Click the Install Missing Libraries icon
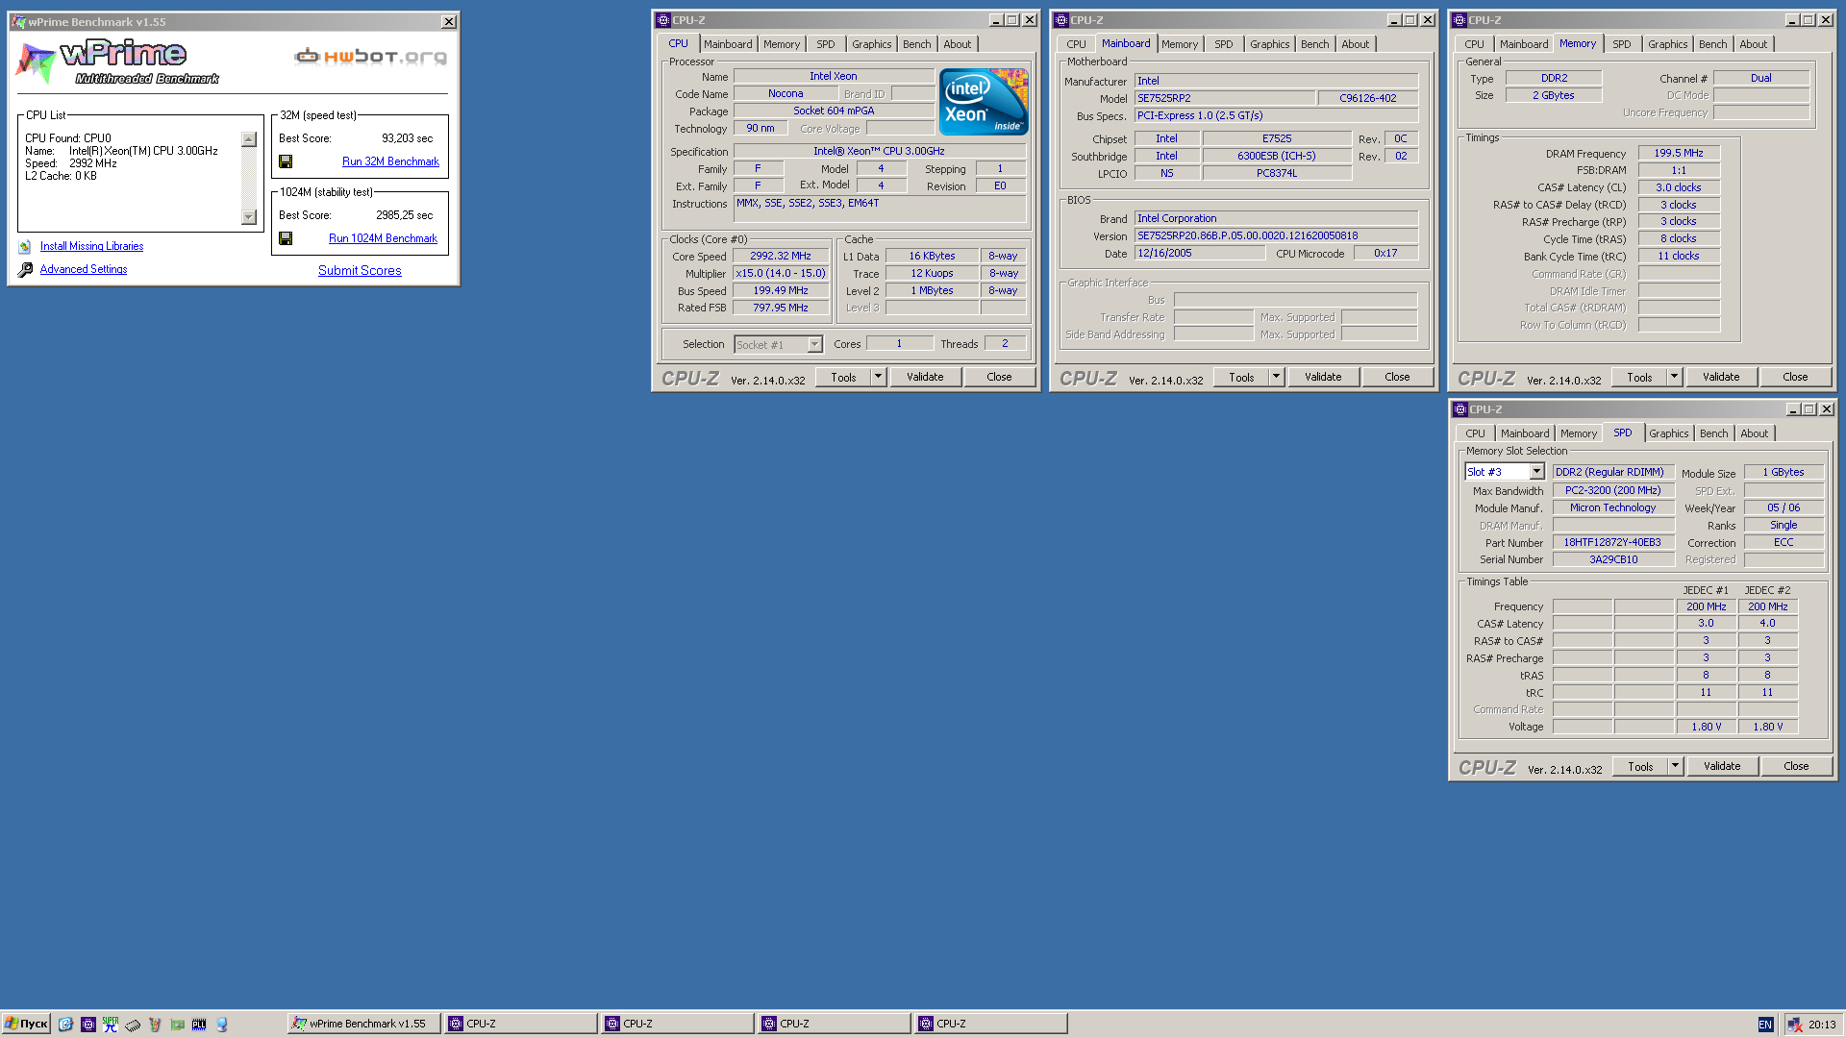Viewport: 1846px width, 1038px height. [25, 247]
